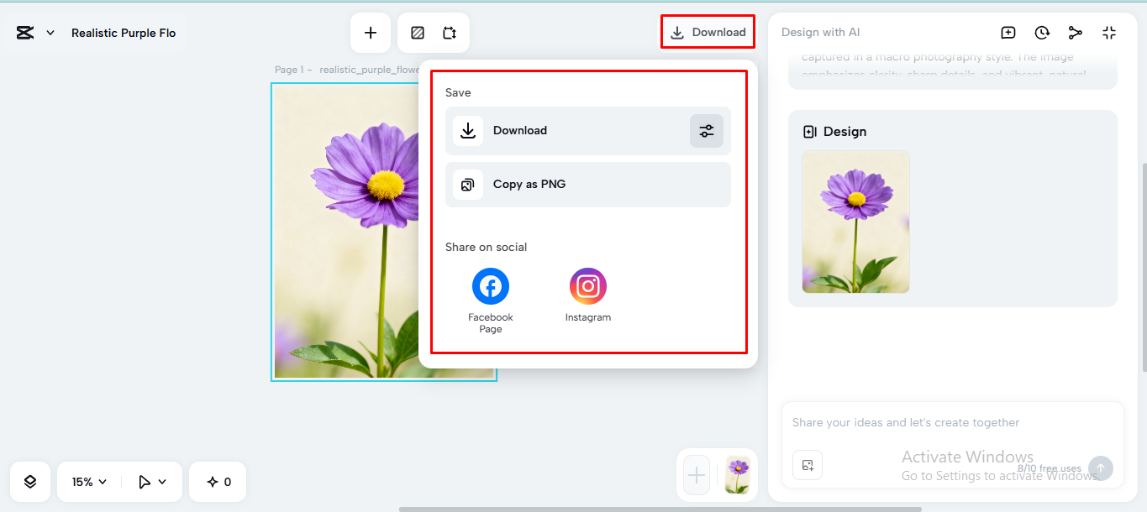Share to Instagram
The height and width of the screenshot is (512, 1147).
(x=588, y=295)
